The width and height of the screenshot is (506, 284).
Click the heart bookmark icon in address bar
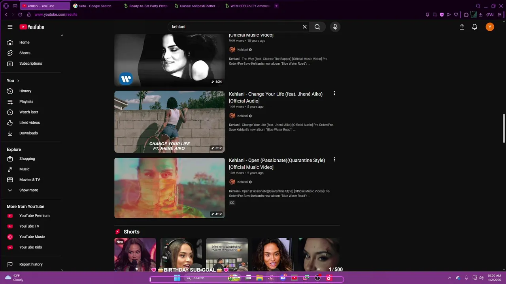pos(456,15)
